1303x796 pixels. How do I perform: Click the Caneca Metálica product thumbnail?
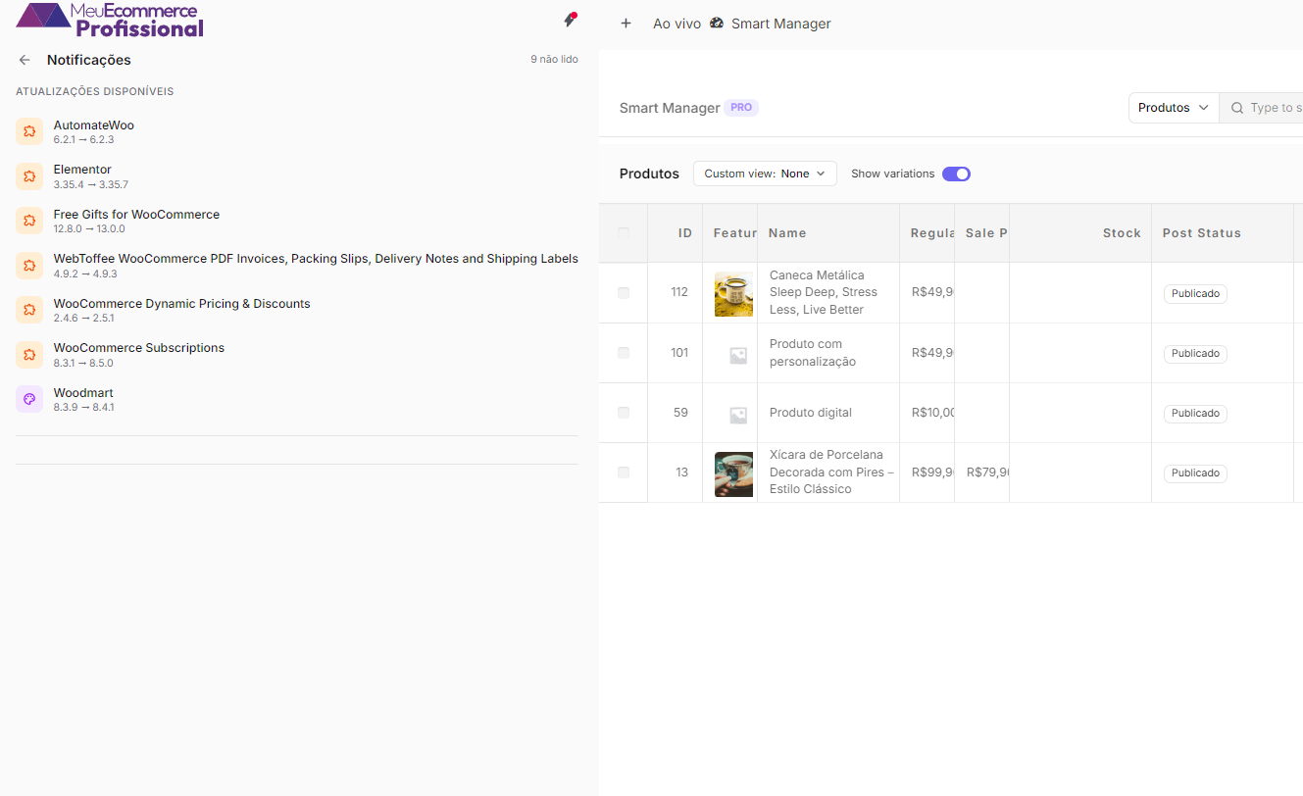734,293
